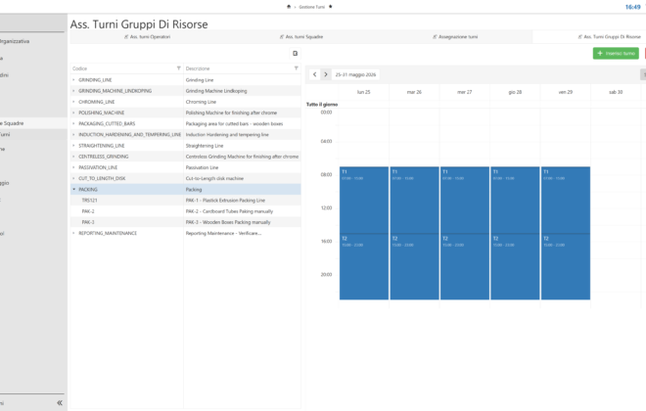
Task: Open the T1 shift on lun 25
Action: [364, 201]
